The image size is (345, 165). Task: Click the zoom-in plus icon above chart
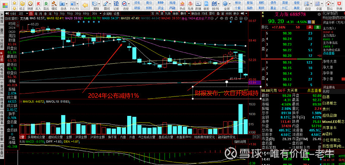[241, 18]
